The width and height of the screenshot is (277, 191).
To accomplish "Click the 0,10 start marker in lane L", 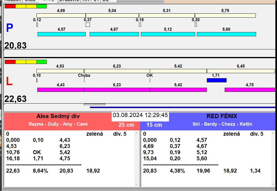I will [37, 80].
